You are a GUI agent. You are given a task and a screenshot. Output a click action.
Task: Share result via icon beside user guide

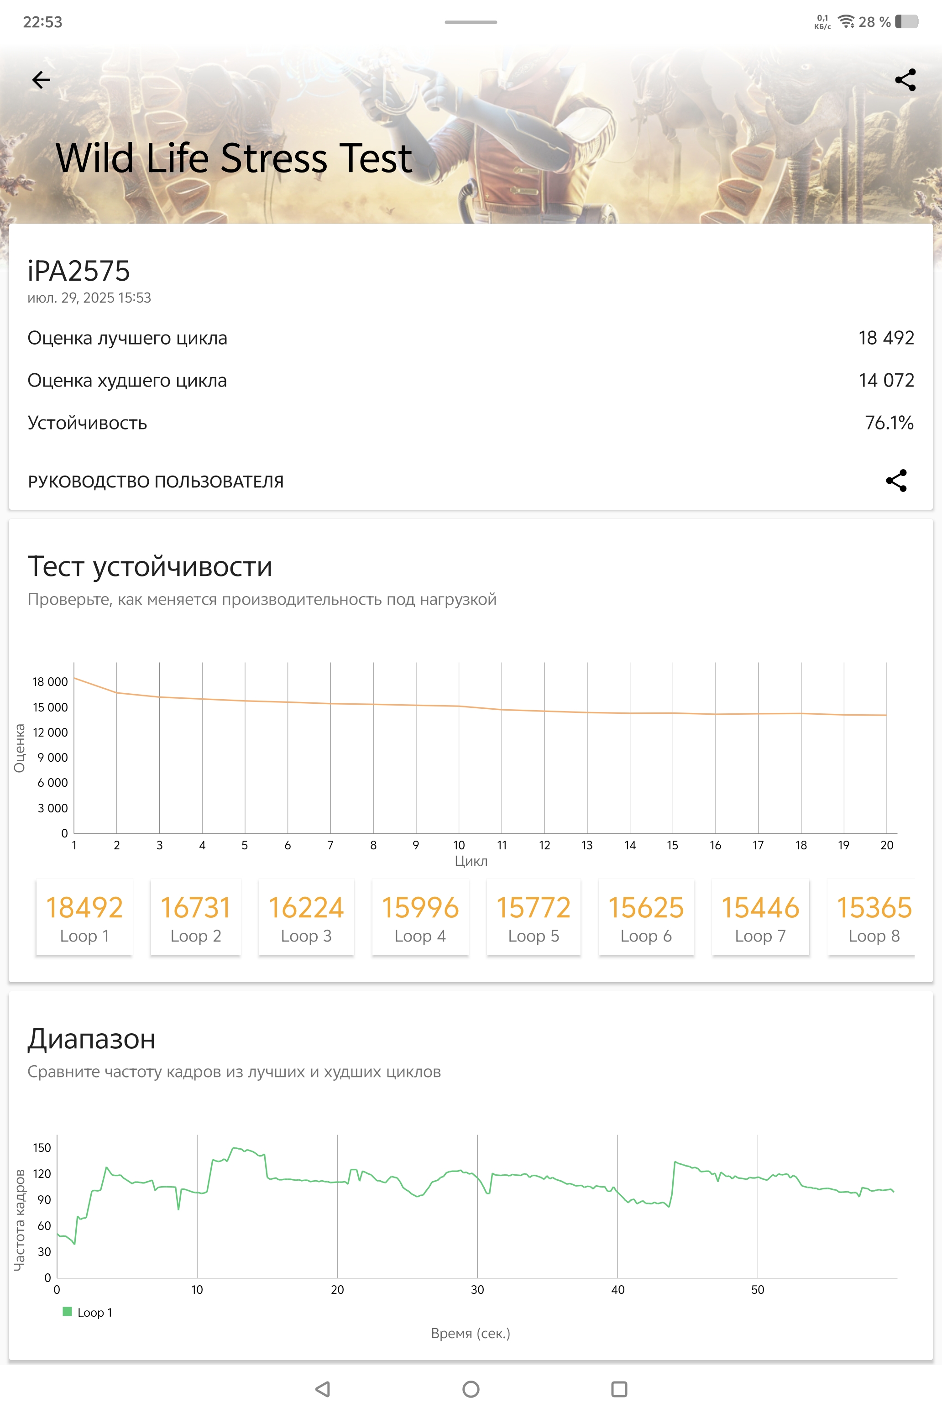896,481
